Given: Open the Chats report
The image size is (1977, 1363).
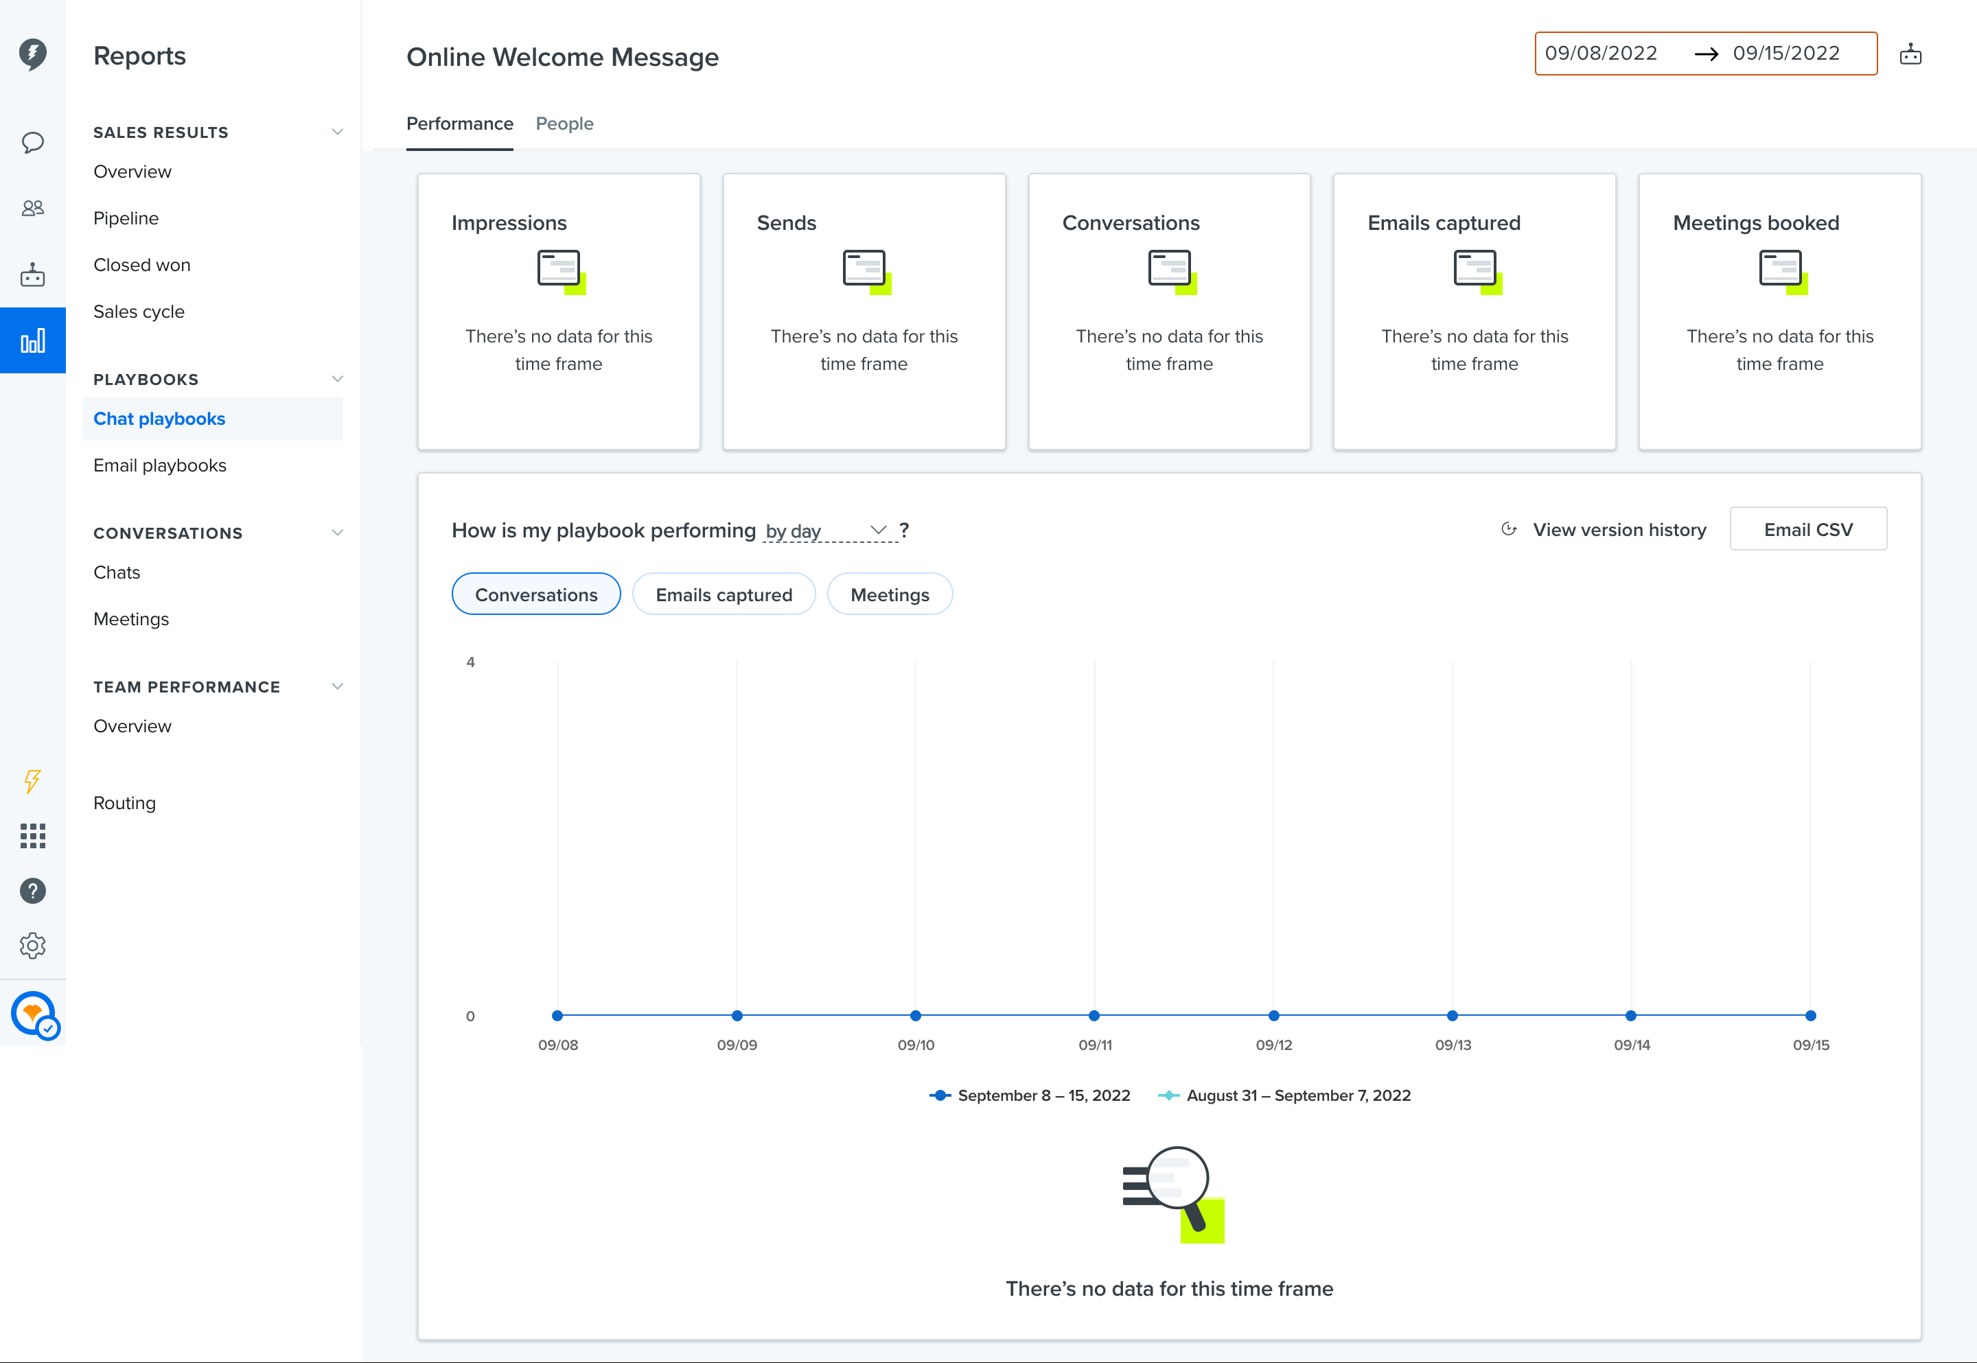Looking at the screenshot, I should point(116,572).
